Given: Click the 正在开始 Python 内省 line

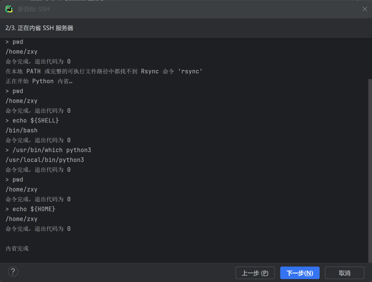Looking at the screenshot, I should tap(39, 81).
